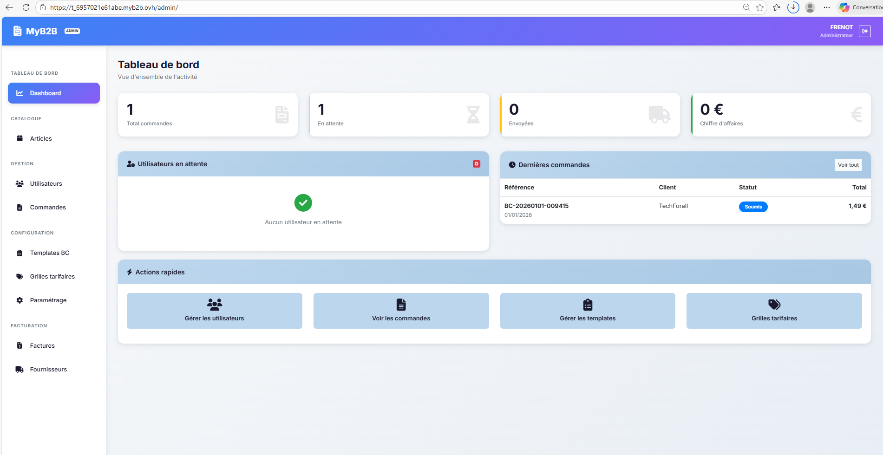Click the logout icon next to FRENOT
This screenshot has height=455, width=883.
click(864, 31)
